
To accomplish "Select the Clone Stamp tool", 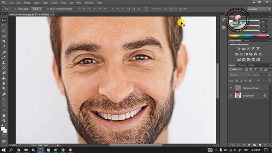I will (x=4, y=62).
